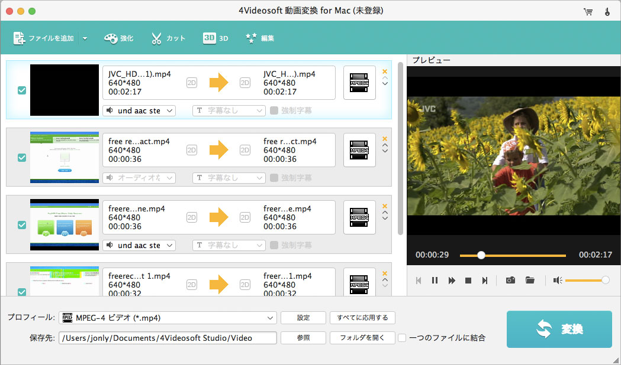Click the preview playback progress slider
The image size is (621, 365).
click(x=513, y=256)
